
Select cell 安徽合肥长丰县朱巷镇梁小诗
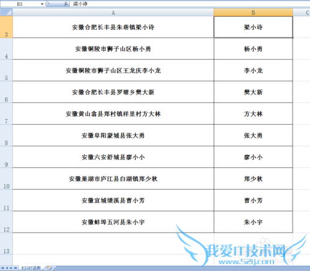[113, 27]
